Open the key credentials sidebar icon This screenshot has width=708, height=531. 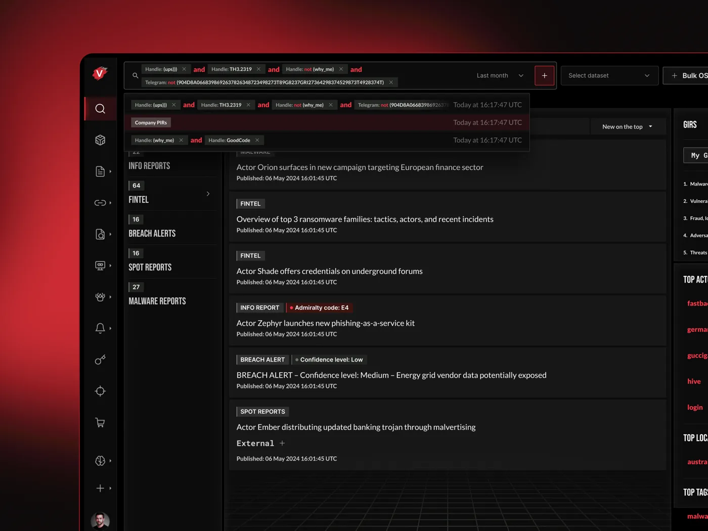100,360
